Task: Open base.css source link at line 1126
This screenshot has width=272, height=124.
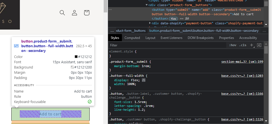Action: point(242,120)
